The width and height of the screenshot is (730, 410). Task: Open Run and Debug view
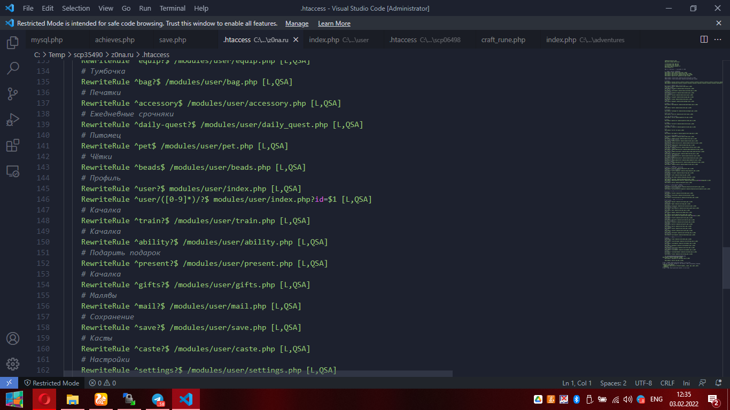click(13, 120)
